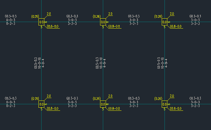This screenshot has width=211, height=130.
Task: Click the (0.26) label at upper-middle column
Action: [97, 16]
